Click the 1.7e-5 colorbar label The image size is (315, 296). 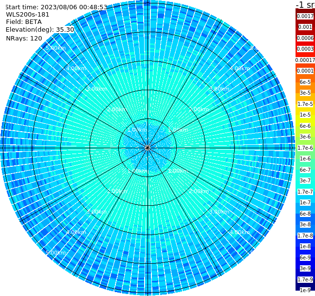305,104
